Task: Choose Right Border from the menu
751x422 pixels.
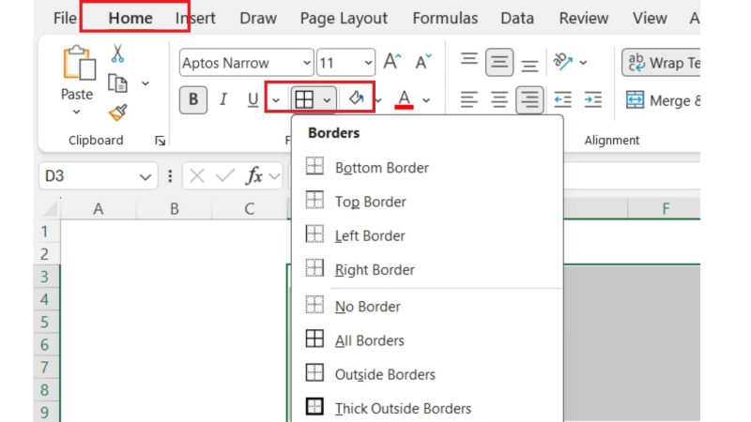Action: pyautogui.click(x=427, y=269)
